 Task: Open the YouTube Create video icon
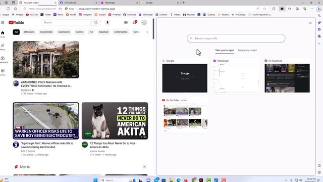click(x=126, y=22)
